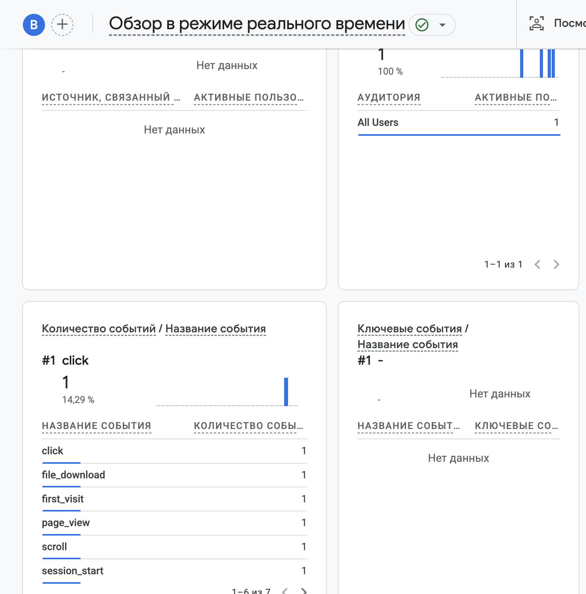
Task: Select the "file_download" event row
Action: click(174, 475)
